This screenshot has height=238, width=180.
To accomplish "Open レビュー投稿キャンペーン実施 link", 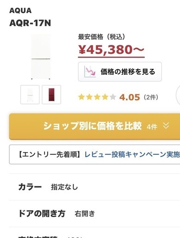I will [x=132, y=154].
